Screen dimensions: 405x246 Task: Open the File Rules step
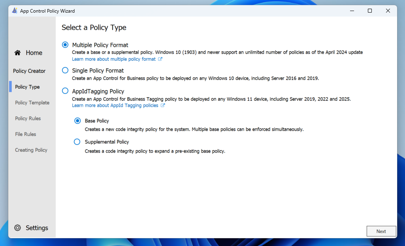[25, 134]
